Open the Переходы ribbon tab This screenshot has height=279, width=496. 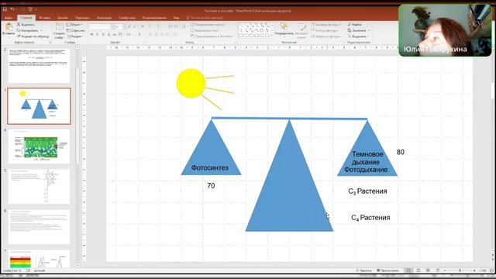point(82,18)
